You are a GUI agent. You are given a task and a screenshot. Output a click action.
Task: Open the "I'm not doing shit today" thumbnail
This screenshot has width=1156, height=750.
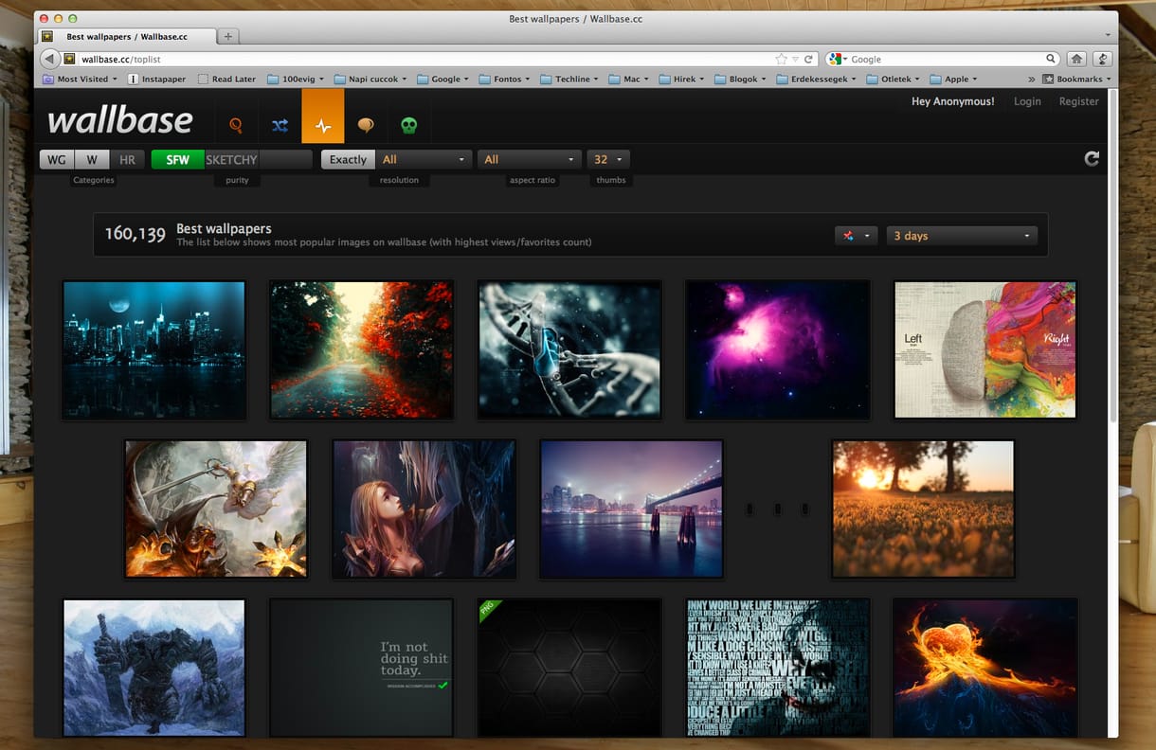[x=362, y=668]
